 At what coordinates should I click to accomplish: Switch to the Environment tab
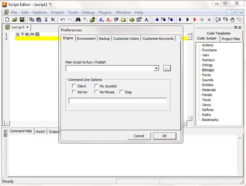pos(86,39)
